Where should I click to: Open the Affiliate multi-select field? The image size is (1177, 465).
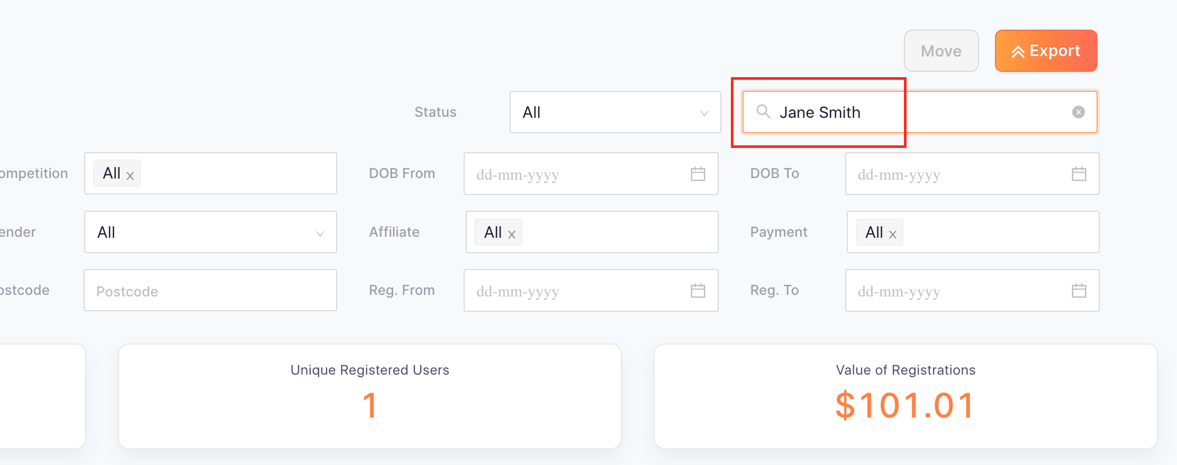click(592, 232)
